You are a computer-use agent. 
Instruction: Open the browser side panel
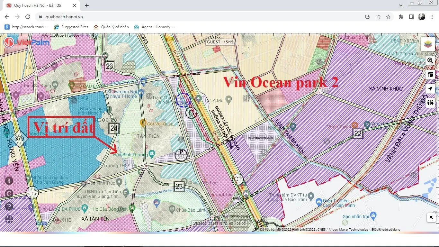click(x=411, y=17)
